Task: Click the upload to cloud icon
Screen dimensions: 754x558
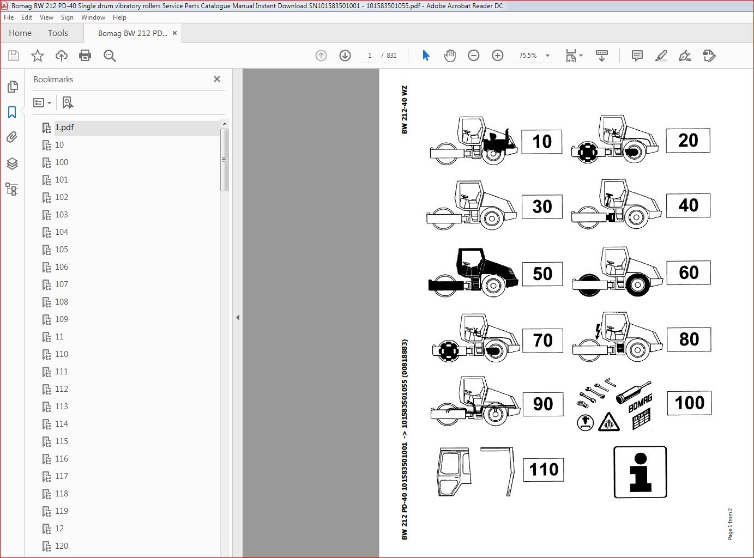Action: (62, 56)
